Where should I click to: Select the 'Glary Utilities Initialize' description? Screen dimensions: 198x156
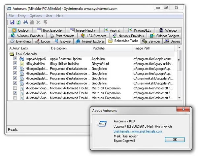(x=64, y=64)
